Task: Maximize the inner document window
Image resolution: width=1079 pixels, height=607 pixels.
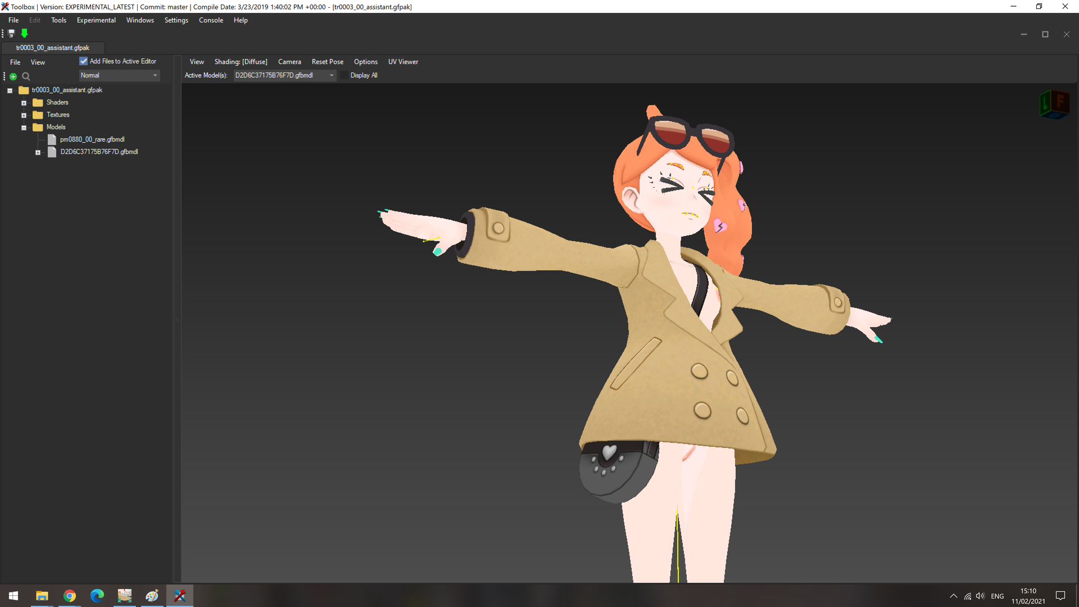Action: (x=1045, y=34)
